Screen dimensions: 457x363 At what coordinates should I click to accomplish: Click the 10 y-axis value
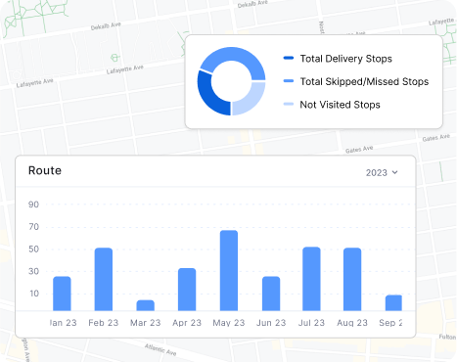tap(34, 294)
